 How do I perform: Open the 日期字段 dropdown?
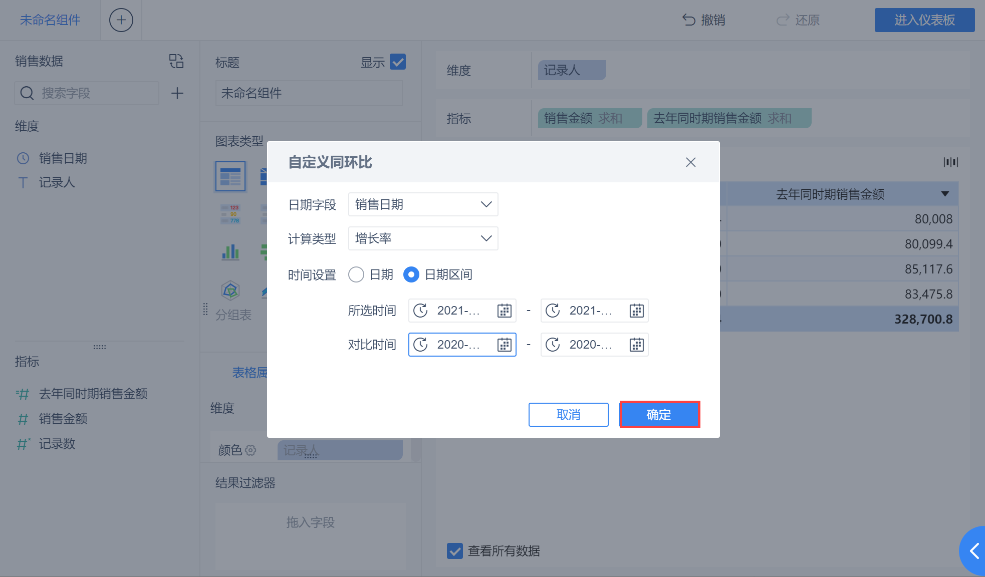[423, 204]
